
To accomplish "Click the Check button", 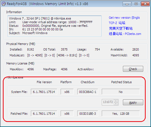I will click(133, 69).
